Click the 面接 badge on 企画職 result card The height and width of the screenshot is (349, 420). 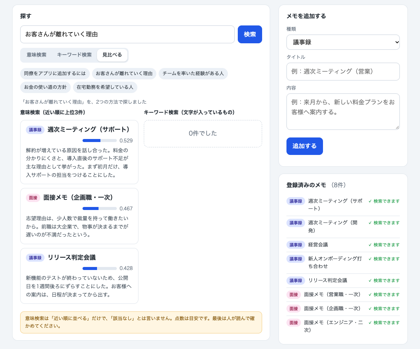click(33, 197)
